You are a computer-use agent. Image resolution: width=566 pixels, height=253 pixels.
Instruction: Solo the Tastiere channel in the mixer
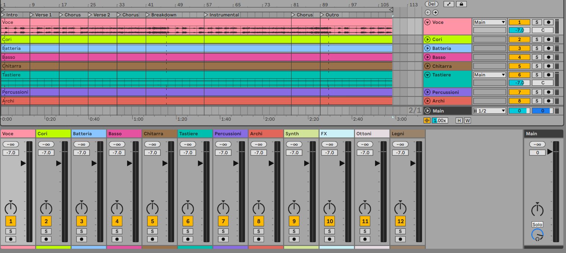[188, 231]
